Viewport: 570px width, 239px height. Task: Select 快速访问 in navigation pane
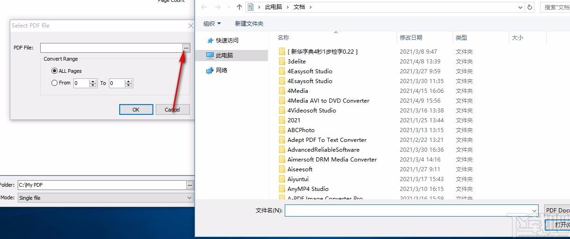pos(227,41)
